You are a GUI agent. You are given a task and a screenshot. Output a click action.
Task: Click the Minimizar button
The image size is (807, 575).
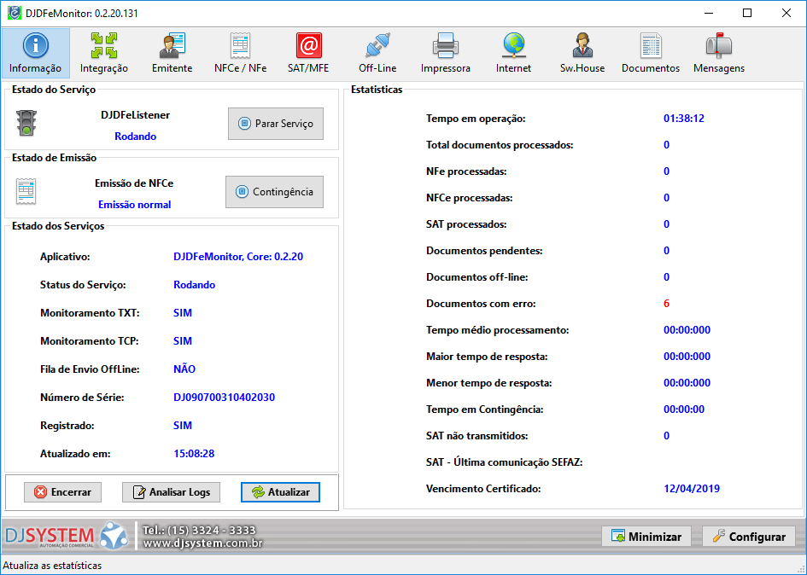[646, 537]
